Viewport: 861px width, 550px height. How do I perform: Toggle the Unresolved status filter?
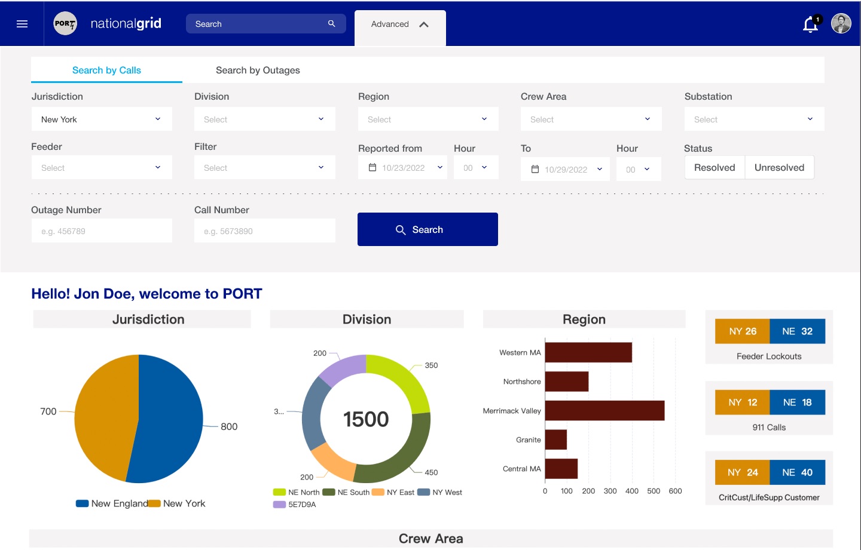click(x=779, y=168)
